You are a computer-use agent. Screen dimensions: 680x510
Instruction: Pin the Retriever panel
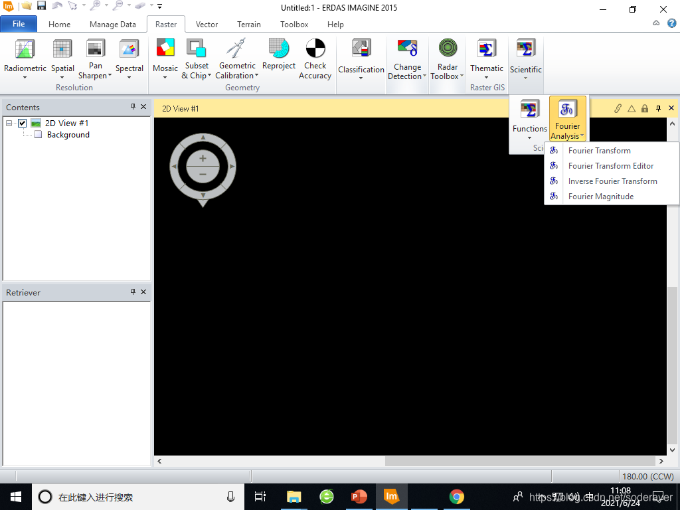(x=133, y=292)
